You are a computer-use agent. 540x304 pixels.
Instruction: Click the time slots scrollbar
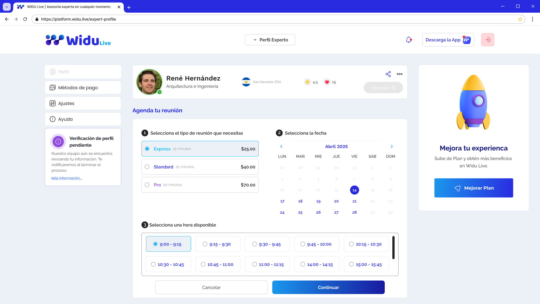point(393,247)
